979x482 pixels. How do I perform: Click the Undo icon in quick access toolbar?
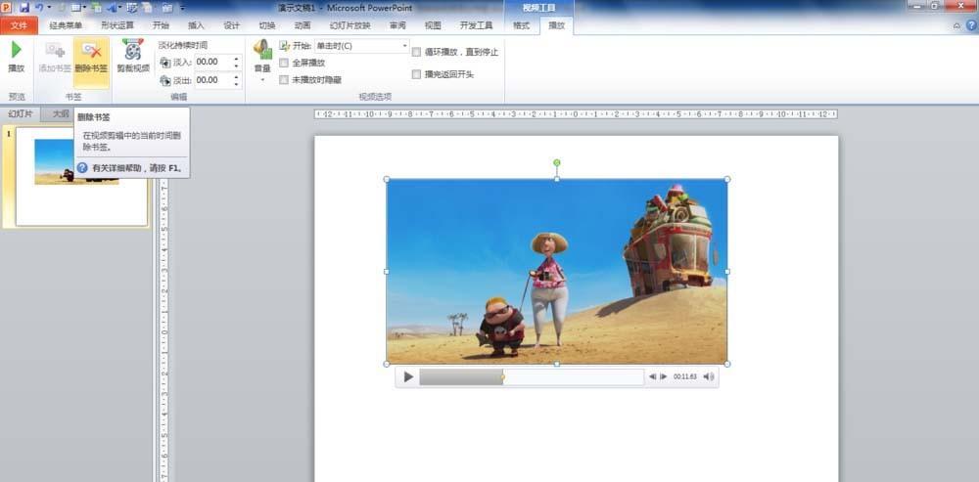tap(39, 8)
